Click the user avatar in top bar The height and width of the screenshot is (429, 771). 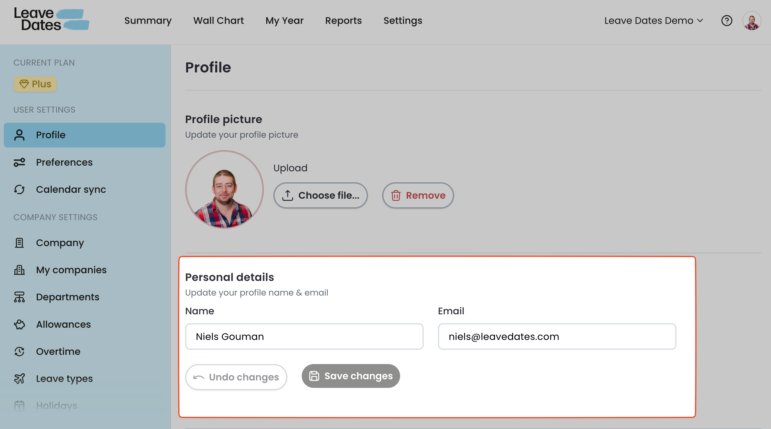click(752, 21)
